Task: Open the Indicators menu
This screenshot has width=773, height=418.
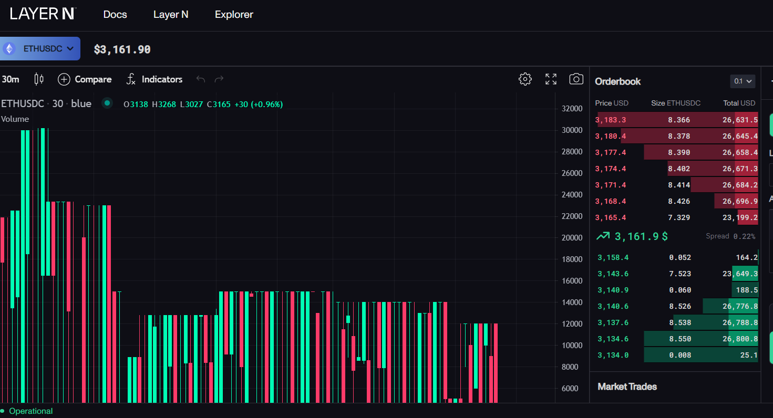Action: (x=154, y=79)
